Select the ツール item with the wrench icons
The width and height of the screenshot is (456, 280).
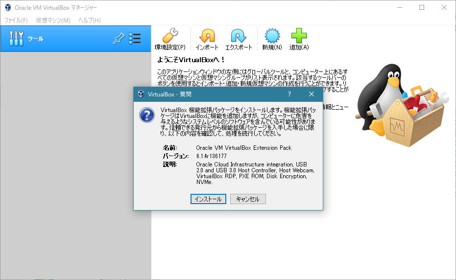(75, 39)
